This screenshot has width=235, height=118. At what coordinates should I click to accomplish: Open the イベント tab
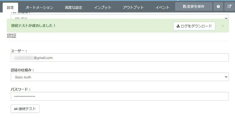coord(162,7)
